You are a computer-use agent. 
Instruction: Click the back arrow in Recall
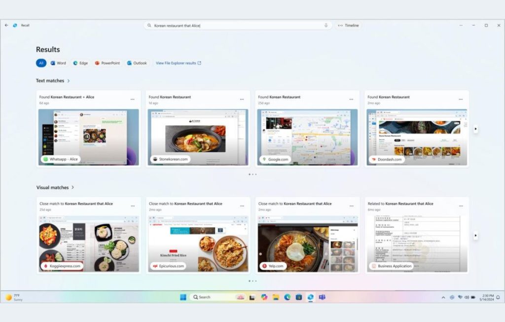tap(6, 25)
